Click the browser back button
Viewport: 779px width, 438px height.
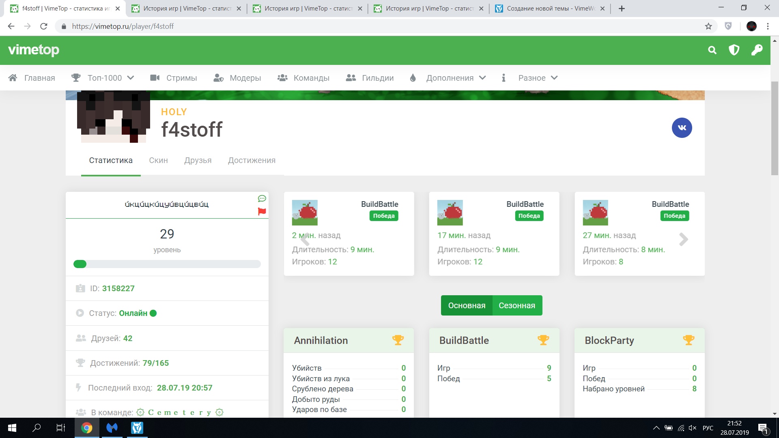(x=11, y=26)
